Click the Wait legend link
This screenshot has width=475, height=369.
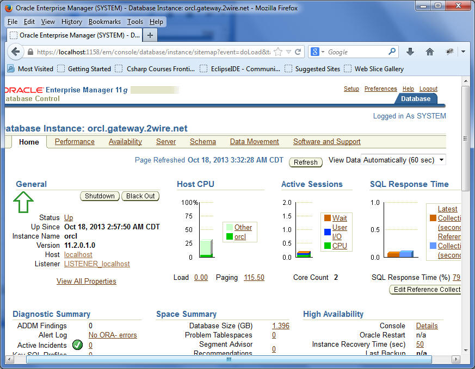click(x=340, y=218)
